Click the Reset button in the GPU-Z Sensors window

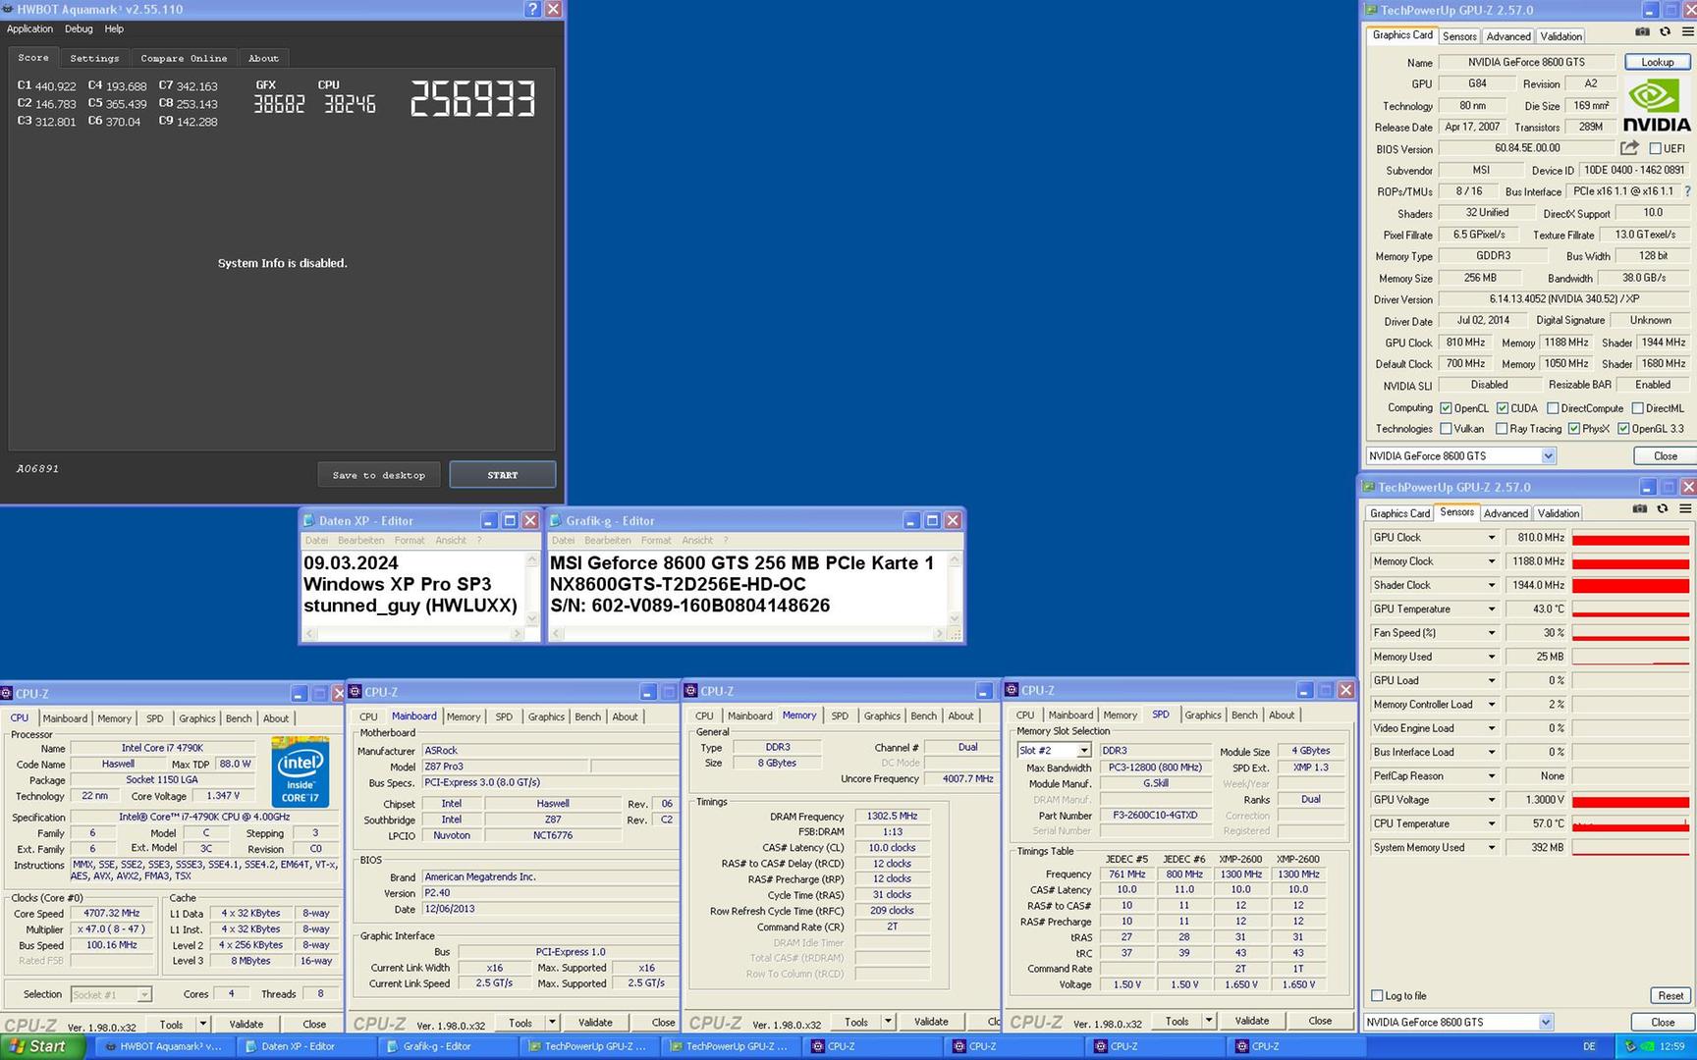(1670, 995)
